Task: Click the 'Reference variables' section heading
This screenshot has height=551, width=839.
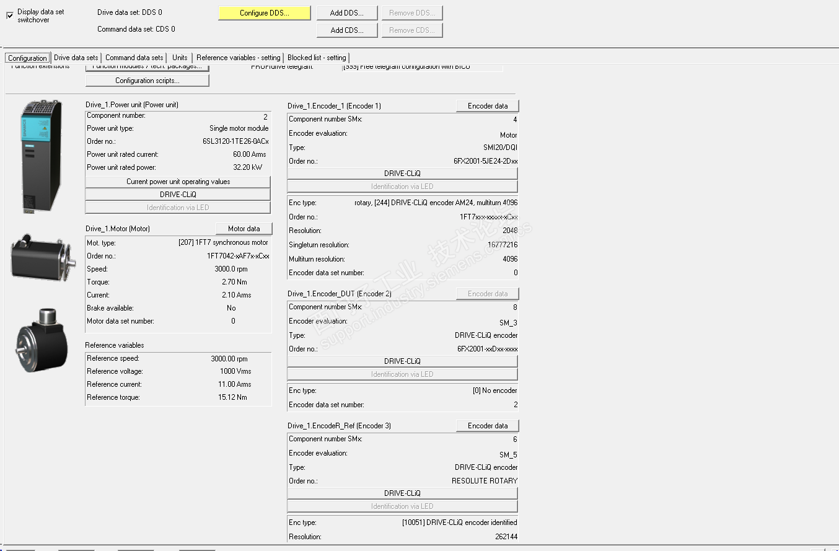Action: (x=115, y=345)
